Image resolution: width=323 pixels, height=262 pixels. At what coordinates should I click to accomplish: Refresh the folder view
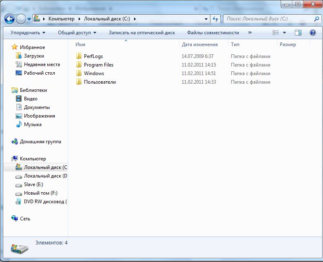[x=215, y=19]
